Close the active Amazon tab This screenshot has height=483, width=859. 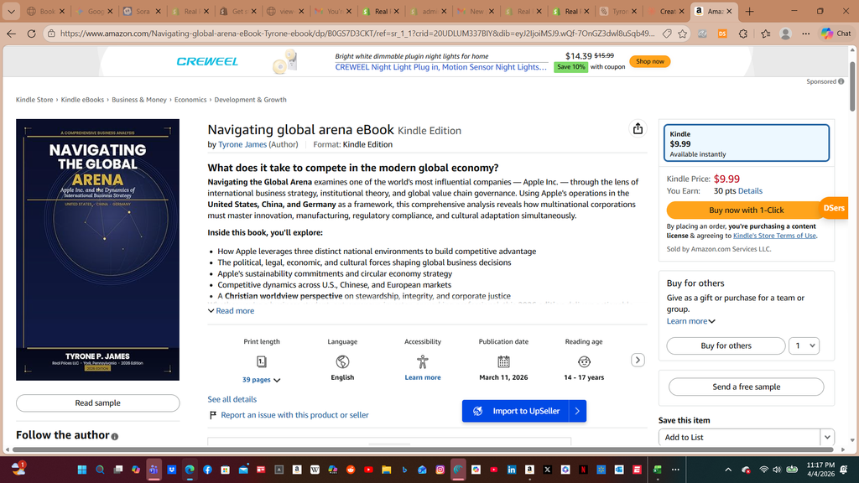(729, 11)
